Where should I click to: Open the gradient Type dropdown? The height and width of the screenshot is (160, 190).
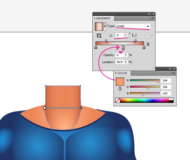[x=148, y=26]
